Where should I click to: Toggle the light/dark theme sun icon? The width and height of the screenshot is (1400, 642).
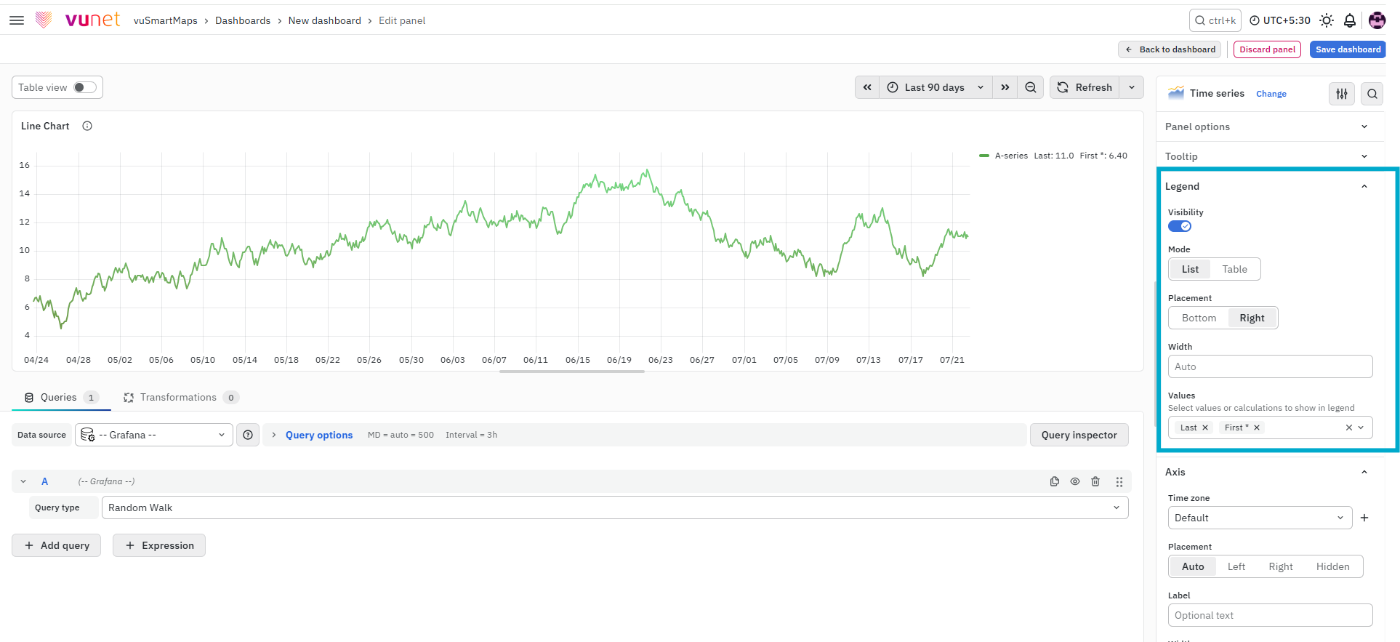coord(1327,20)
